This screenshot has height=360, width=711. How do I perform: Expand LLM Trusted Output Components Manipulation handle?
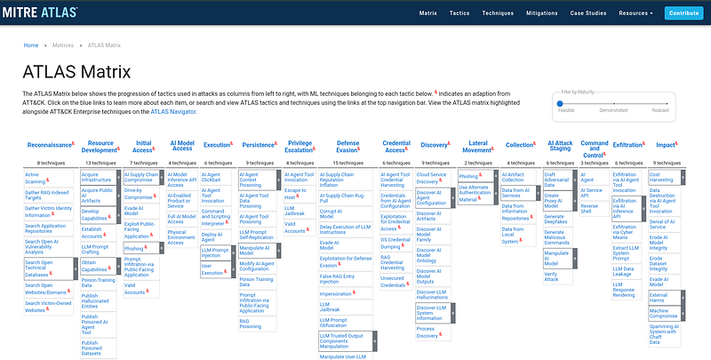tap(375, 341)
